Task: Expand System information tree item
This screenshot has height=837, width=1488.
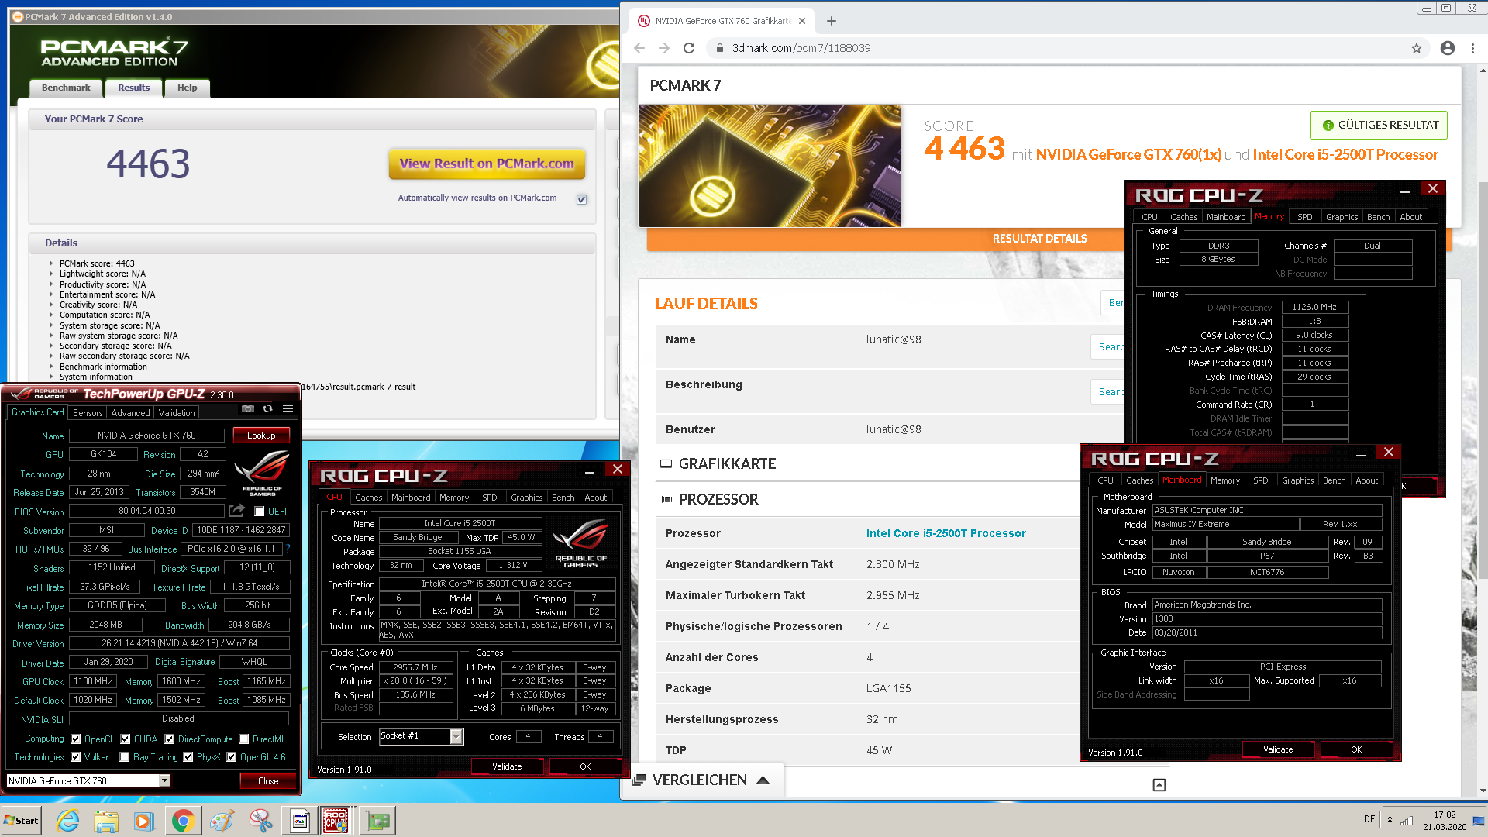Action: click(51, 377)
